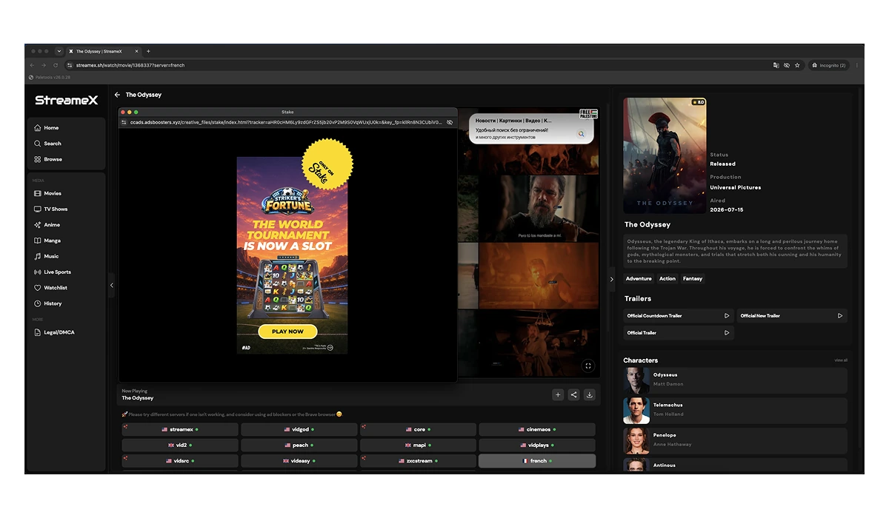The width and height of the screenshot is (889, 518).
Task: Click the Stake popup address bar URL
Action: (286, 122)
